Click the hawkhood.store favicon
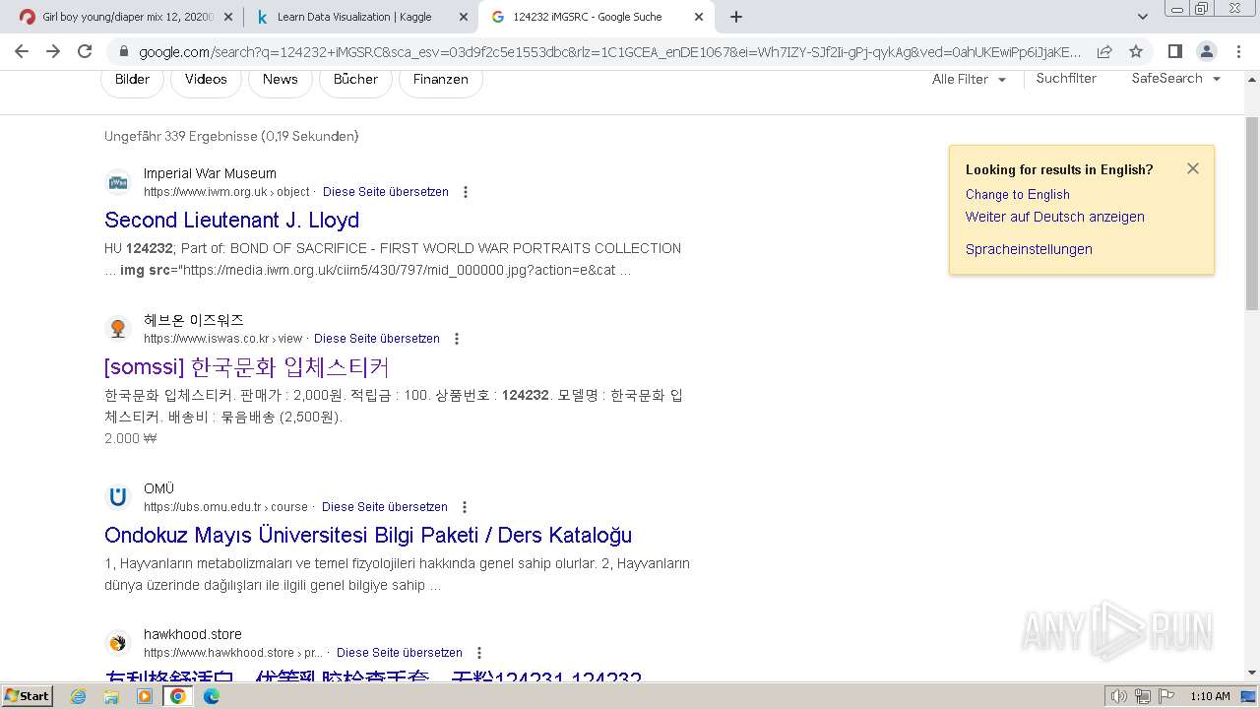The image size is (1260, 709). pyautogui.click(x=118, y=643)
